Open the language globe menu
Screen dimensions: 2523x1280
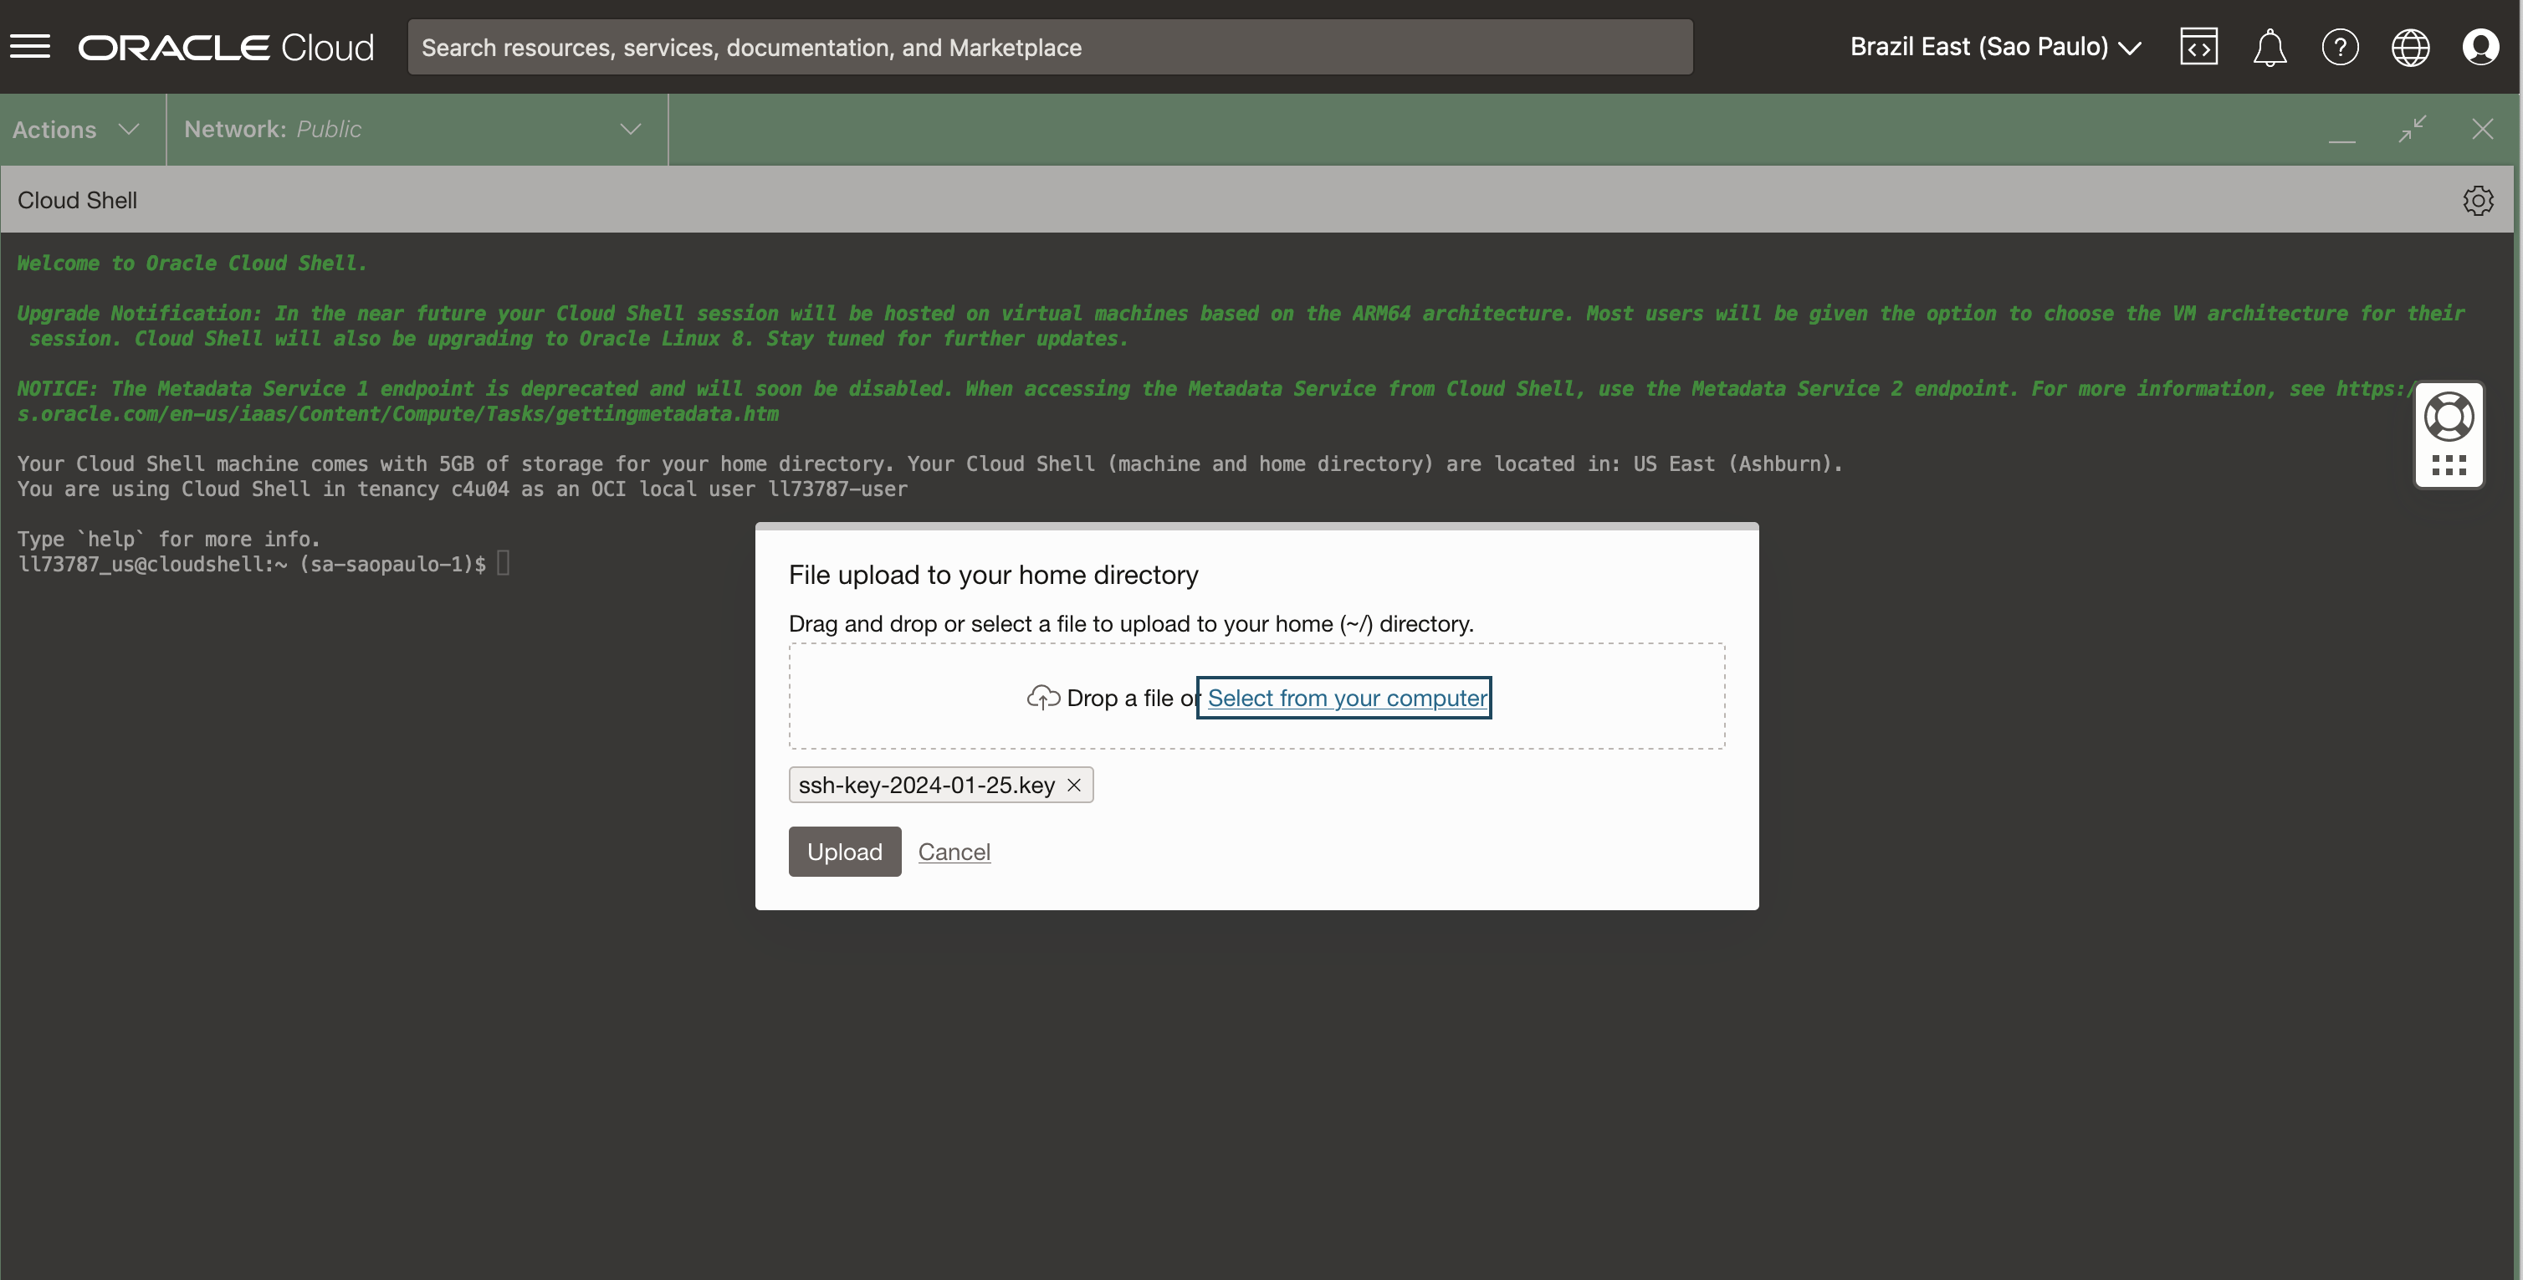point(2409,47)
